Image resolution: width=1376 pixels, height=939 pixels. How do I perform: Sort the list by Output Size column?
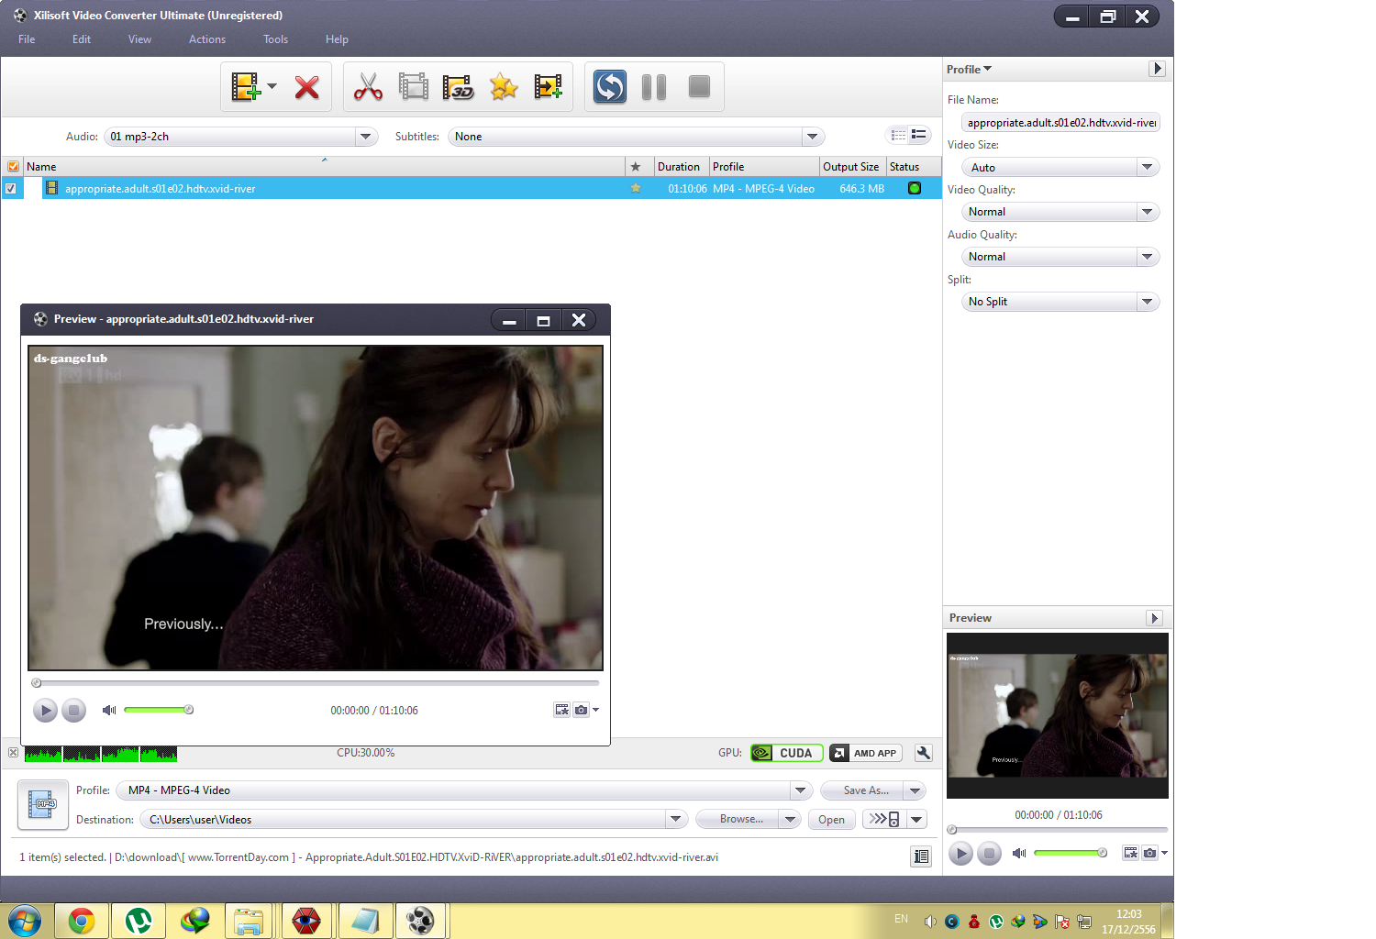852,167
